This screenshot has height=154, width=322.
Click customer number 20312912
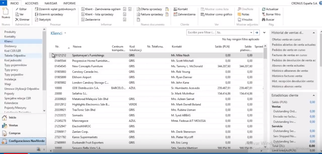[60, 104]
